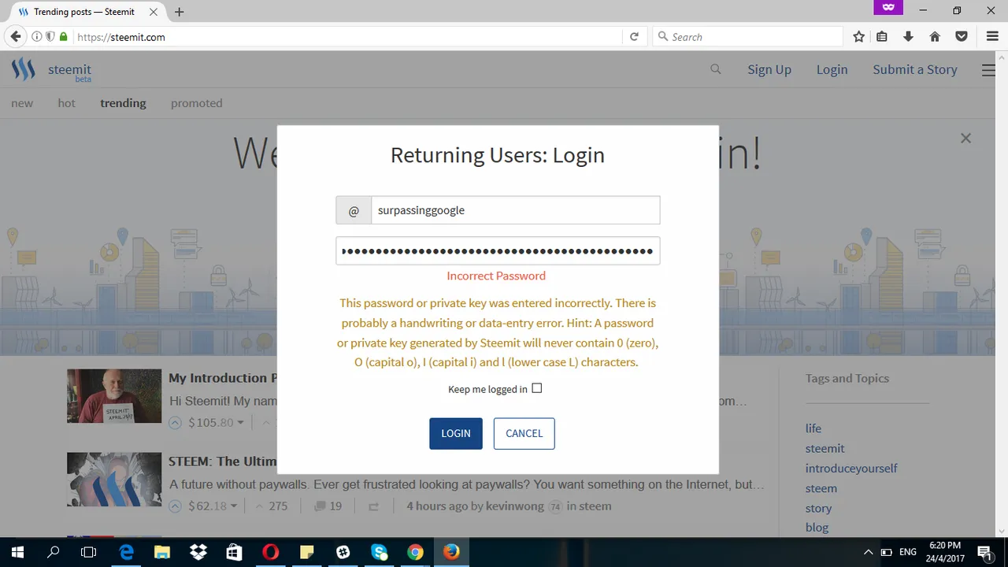Click the Firefox back arrow button
This screenshot has width=1008, height=567.
click(x=15, y=37)
